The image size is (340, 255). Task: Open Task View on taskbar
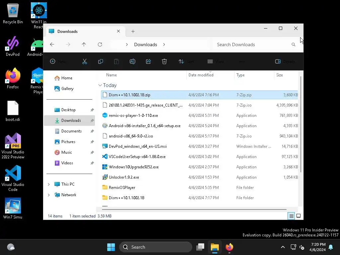click(200, 247)
